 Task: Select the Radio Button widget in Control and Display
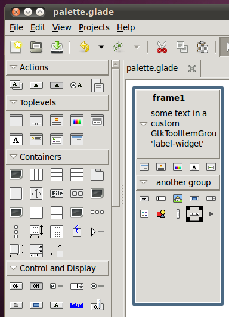pyautogui.click(x=97, y=286)
